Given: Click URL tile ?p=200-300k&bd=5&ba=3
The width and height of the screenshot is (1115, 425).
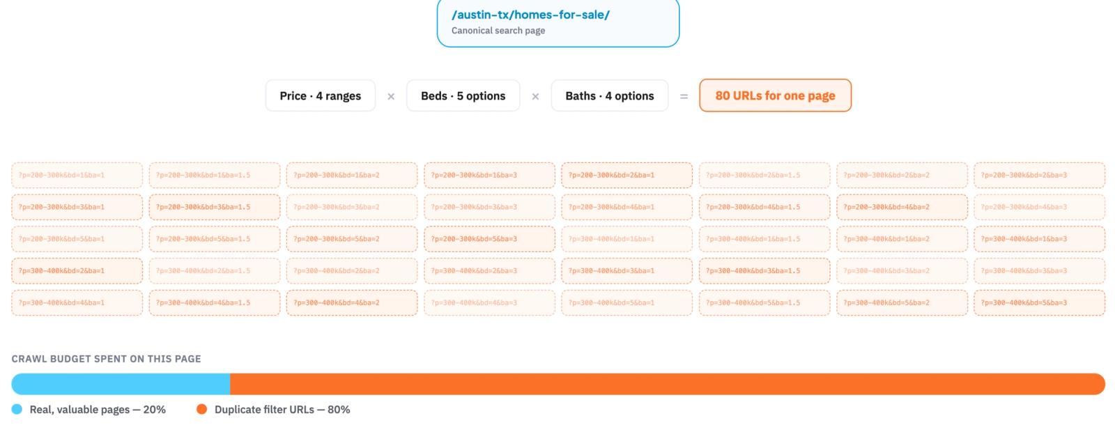Looking at the screenshot, I should [x=489, y=239].
